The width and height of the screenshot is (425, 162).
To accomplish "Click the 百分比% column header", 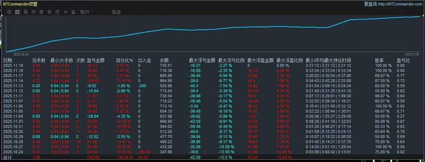I will pyautogui.click(x=124, y=61).
